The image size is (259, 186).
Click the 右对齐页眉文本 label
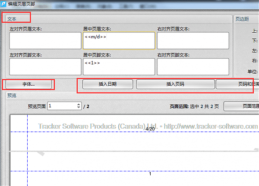(173, 29)
